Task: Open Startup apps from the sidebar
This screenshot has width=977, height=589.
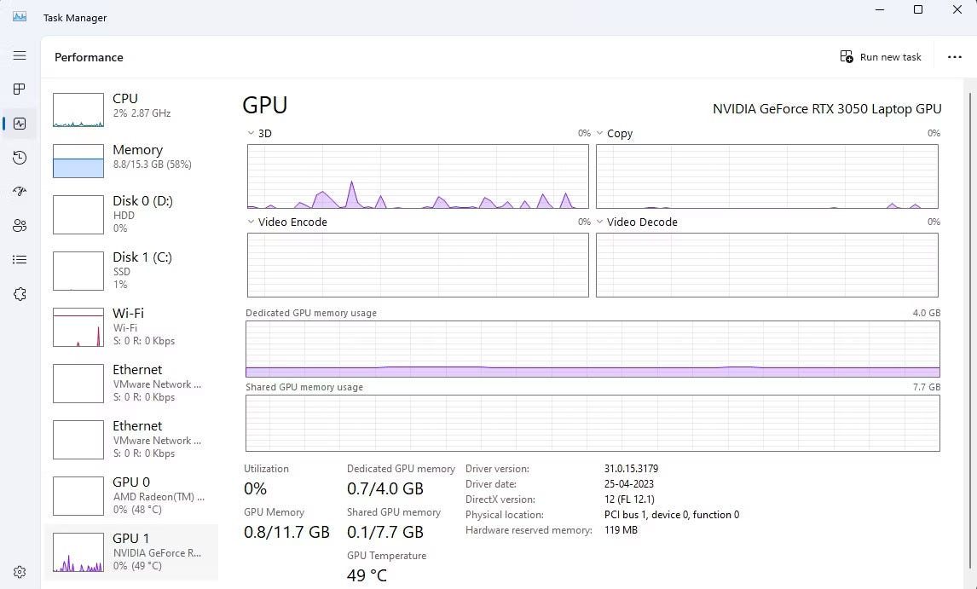Action: [19, 192]
